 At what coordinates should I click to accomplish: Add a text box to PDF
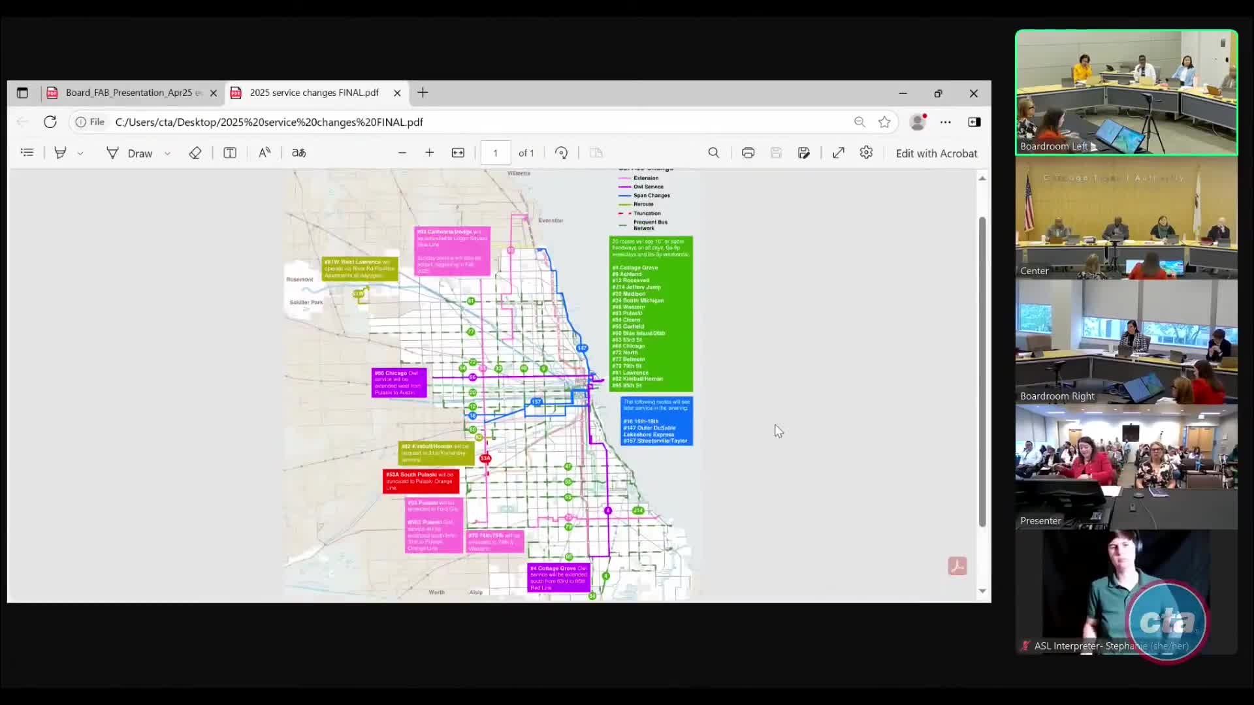230,153
